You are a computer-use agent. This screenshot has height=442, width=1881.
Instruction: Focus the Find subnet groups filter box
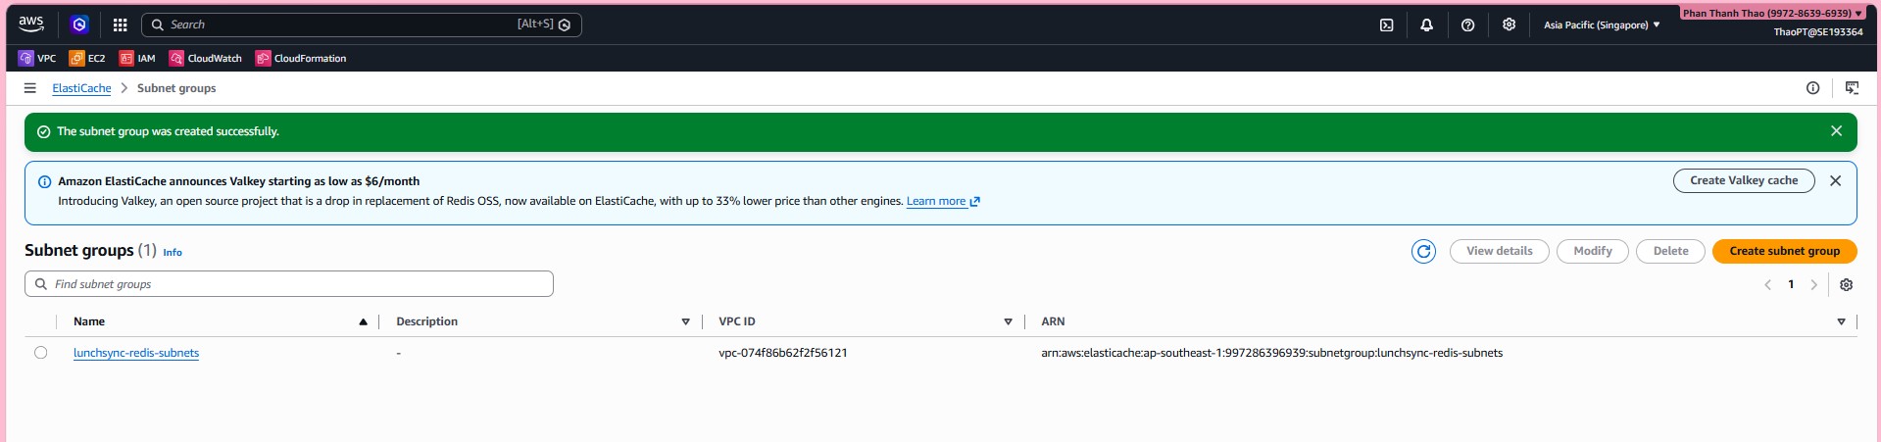point(289,284)
